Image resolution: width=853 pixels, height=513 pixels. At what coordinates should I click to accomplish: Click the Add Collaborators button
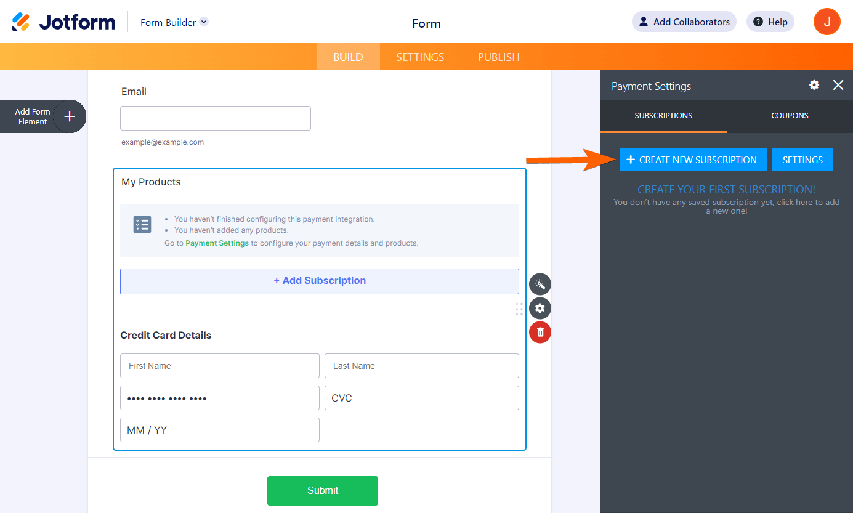point(684,22)
